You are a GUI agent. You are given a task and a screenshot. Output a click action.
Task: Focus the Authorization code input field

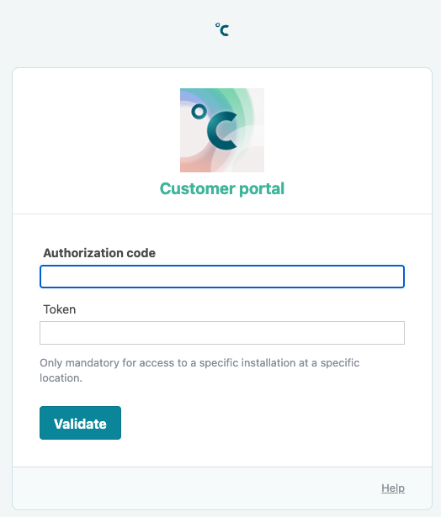click(x=222, y=277)
